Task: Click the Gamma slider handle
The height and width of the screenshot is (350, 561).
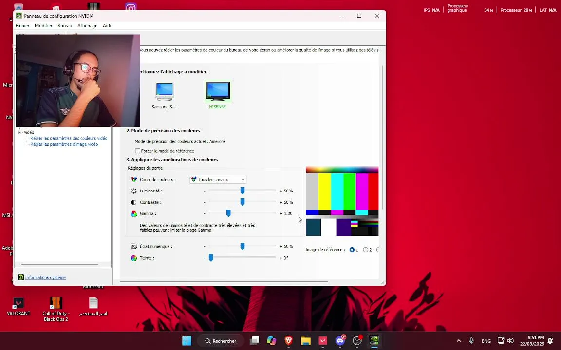Action: 228,213
